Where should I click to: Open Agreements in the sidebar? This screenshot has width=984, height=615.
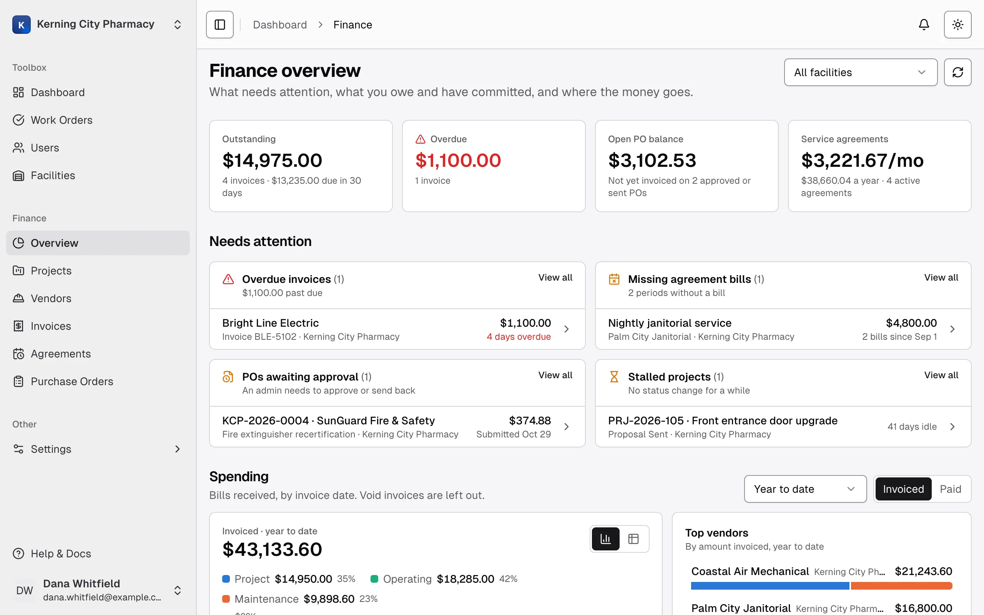click(98, 354)
